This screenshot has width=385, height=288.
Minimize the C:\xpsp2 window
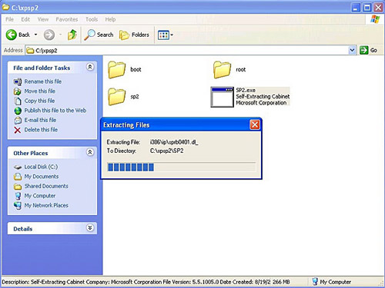[x=356, y=8]
